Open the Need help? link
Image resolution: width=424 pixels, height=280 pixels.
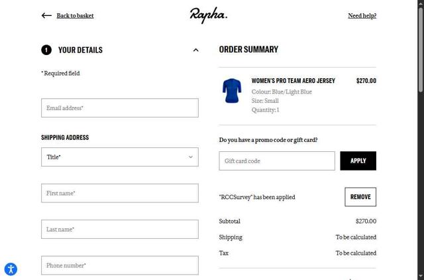click(362, 15)
